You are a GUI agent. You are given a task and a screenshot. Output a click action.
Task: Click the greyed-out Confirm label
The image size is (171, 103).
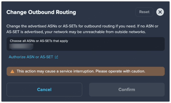pyautogui.click(x=127, y=90)
